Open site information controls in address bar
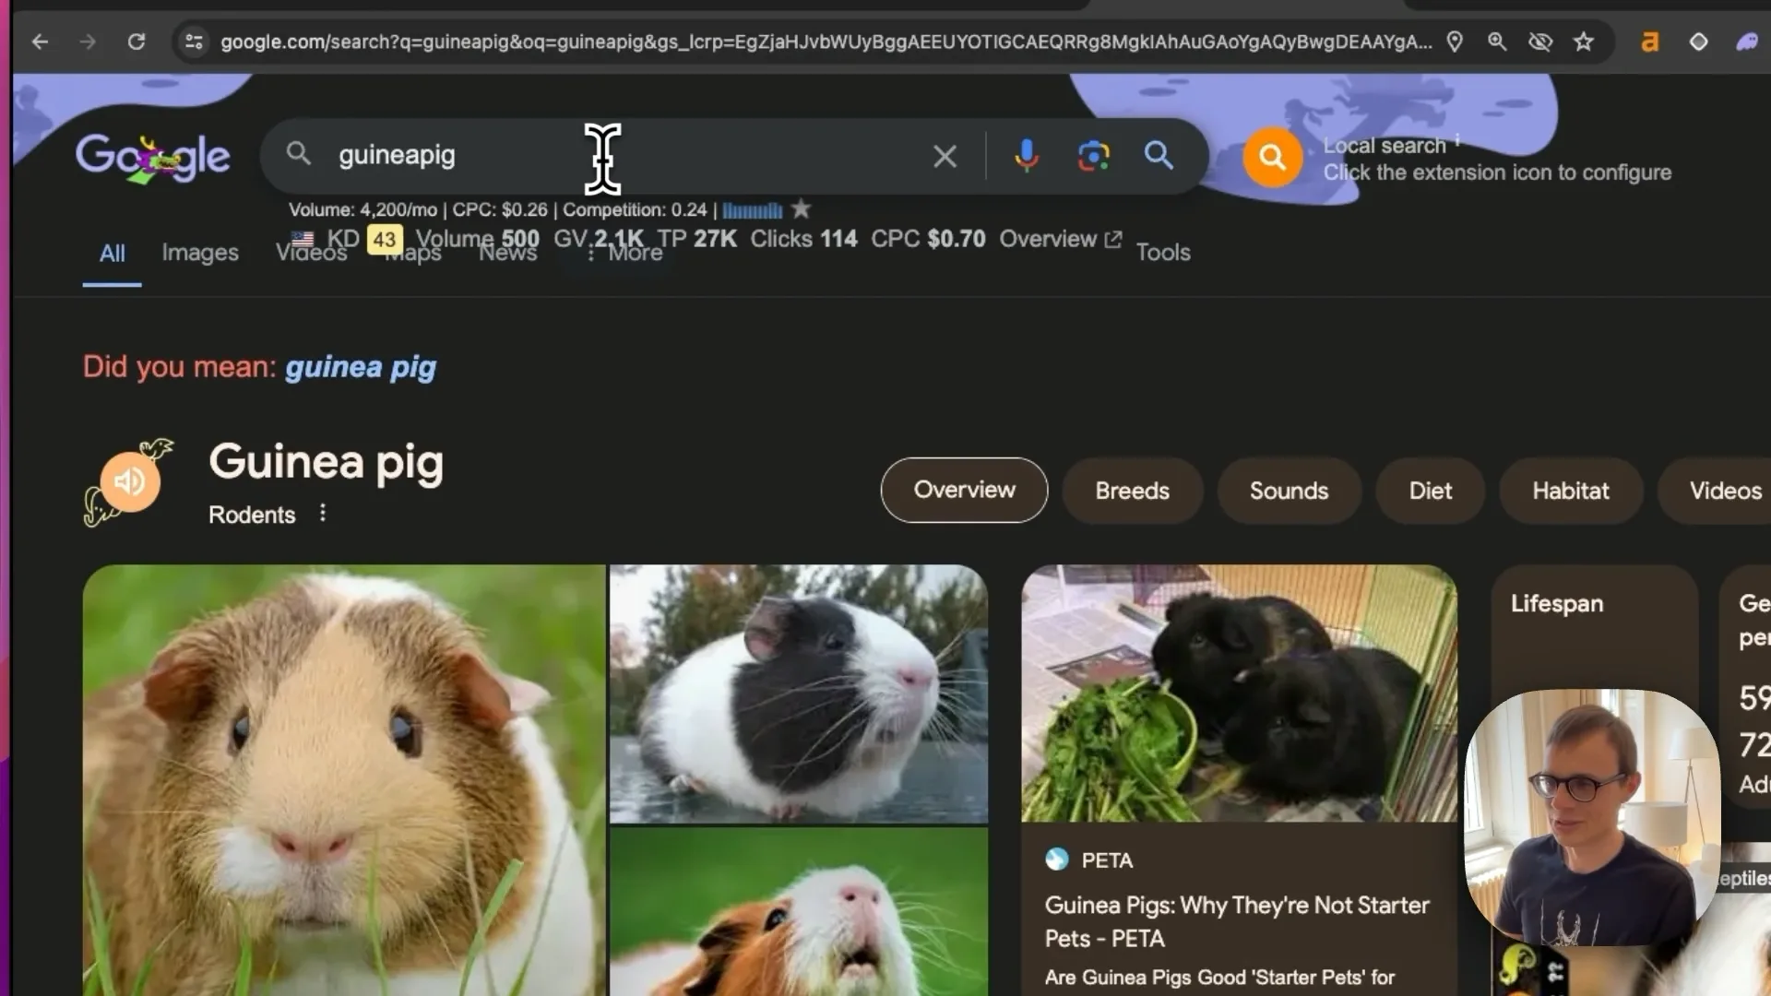The height and width of the screenshot is (996, 1771). coord(194,41)
